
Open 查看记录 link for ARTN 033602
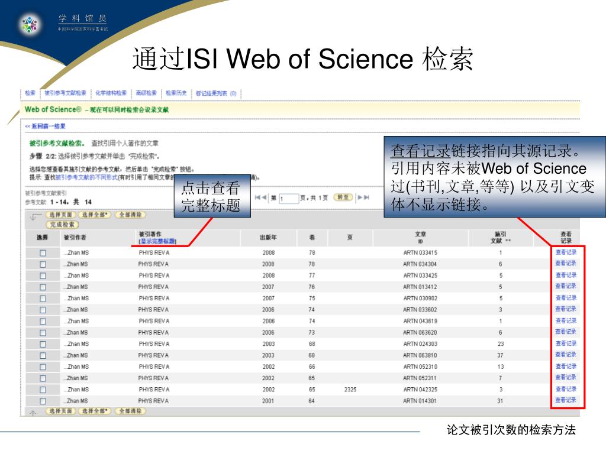click(566, 309)
